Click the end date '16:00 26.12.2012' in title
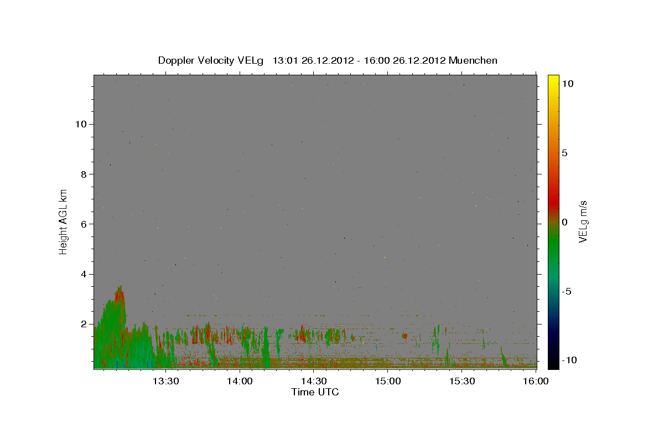 (x=404, y=60)
